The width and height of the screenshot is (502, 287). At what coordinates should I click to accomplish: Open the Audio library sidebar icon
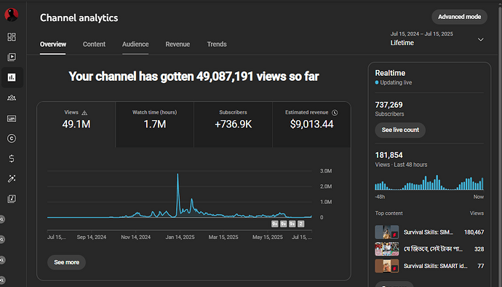(x=12, y=199)
